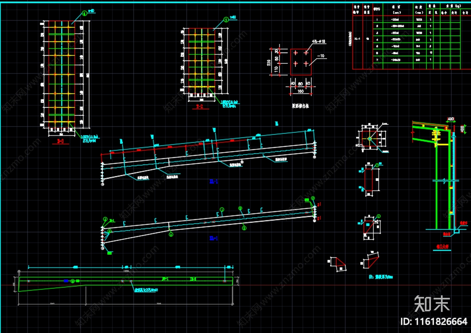Click the cyan eave detail title text
This screenshot has height=333, width=471.
tap(442, 246)
